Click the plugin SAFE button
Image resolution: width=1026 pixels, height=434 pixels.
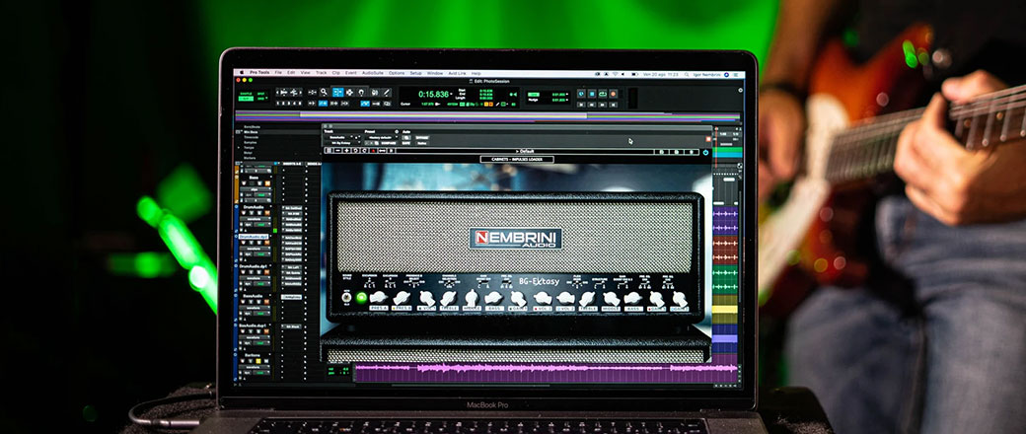click(x=405, y=143)
